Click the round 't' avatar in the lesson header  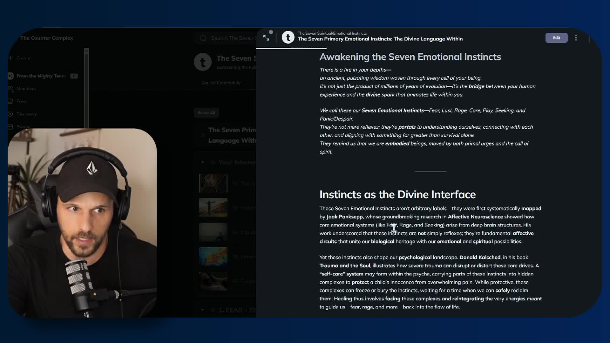click(x=288, y=37)
